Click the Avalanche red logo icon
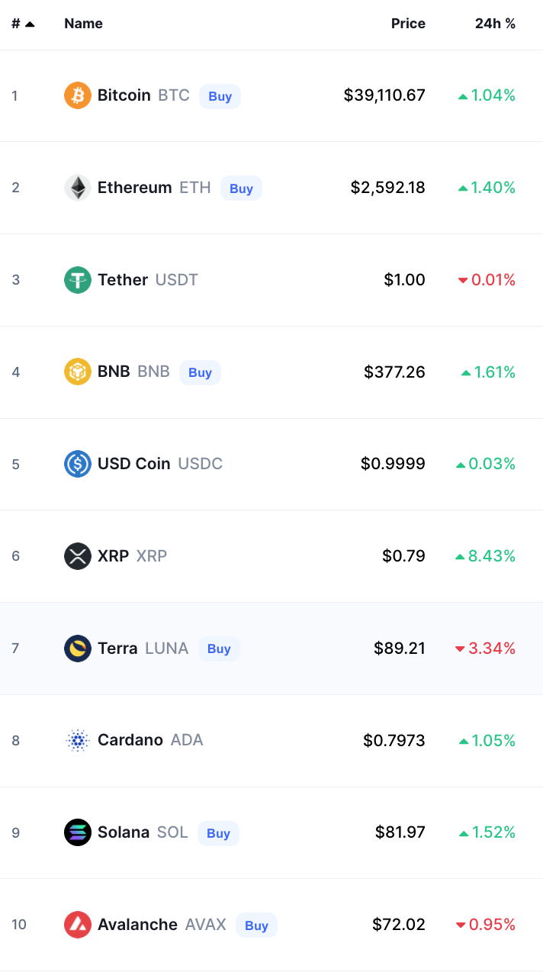The height and width of the screenshot is (972, 543). [x=78, y=925]
